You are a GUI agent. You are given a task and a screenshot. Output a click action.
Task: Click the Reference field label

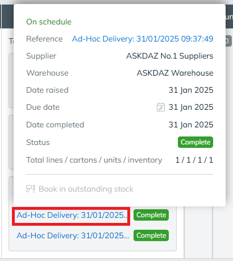[x=44, y=39]
